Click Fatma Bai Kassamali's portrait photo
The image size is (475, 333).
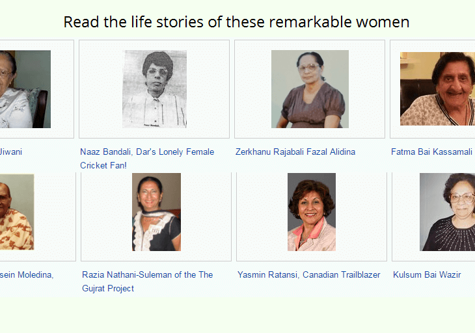point(437,89)
